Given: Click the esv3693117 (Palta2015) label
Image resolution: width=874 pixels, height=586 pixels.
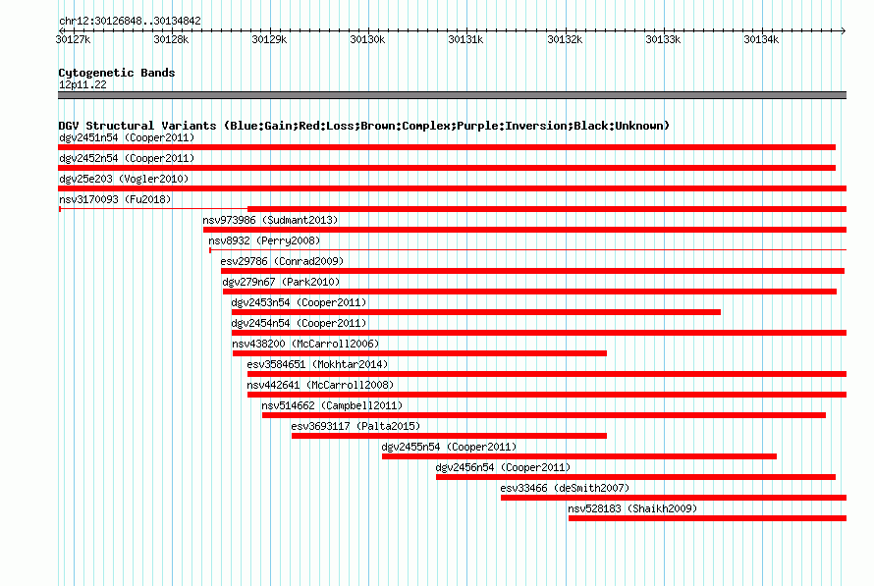Looking at the screenshot, I should (355, 426).
